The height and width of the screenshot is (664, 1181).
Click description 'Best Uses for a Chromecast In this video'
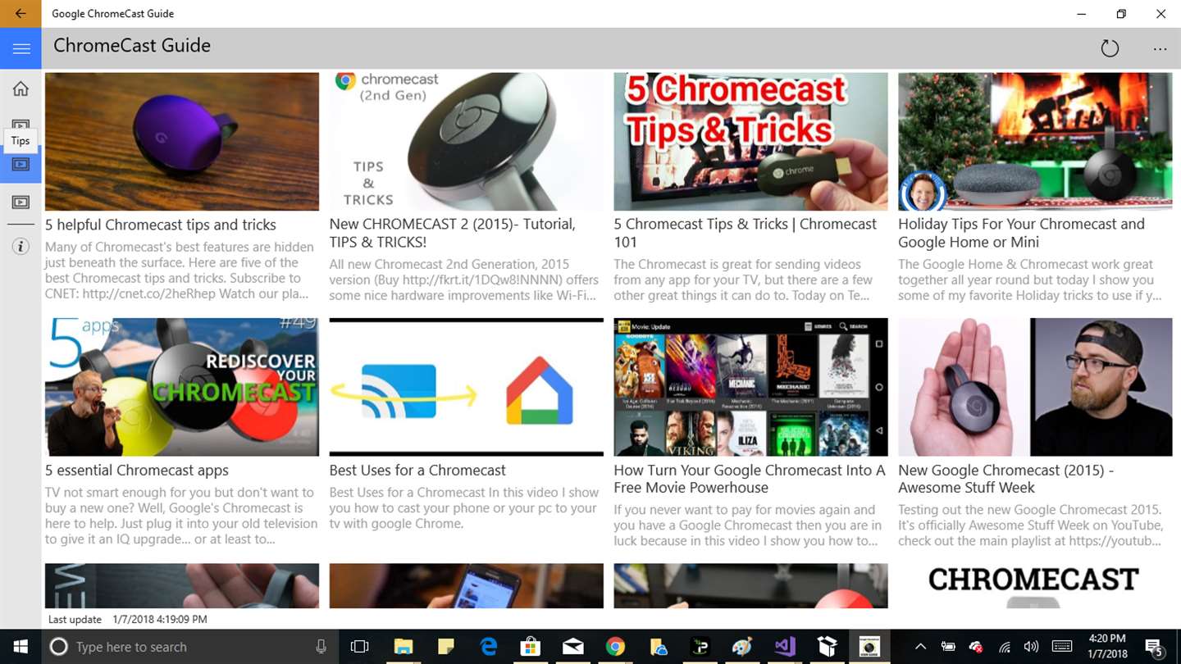(x=464, y=508)
